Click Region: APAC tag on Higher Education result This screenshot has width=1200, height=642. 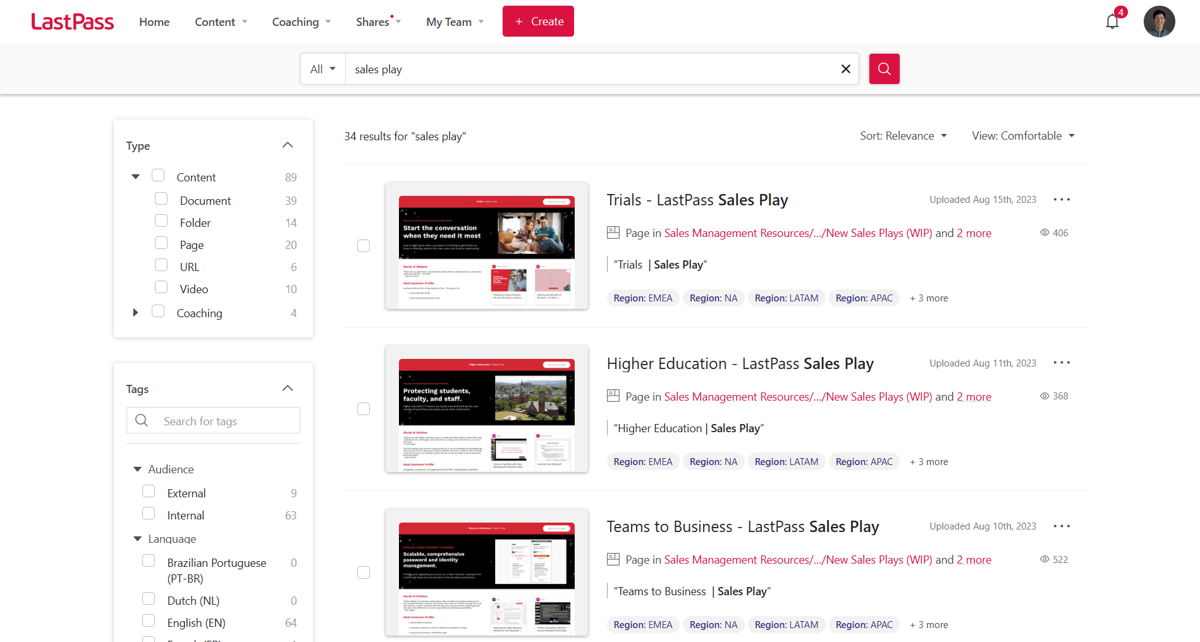(x=864, y=462)
